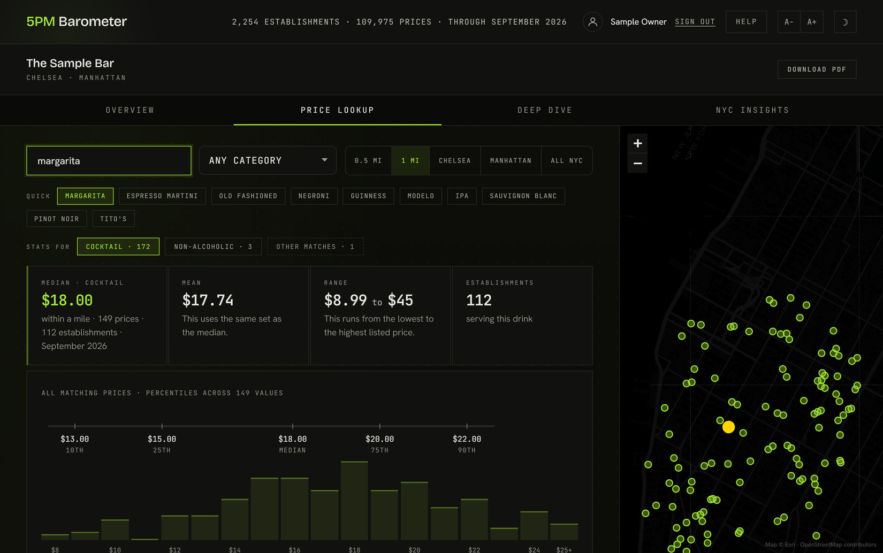
Task: Open the Any Category dropdown
Action: click(x=268, y=160)
